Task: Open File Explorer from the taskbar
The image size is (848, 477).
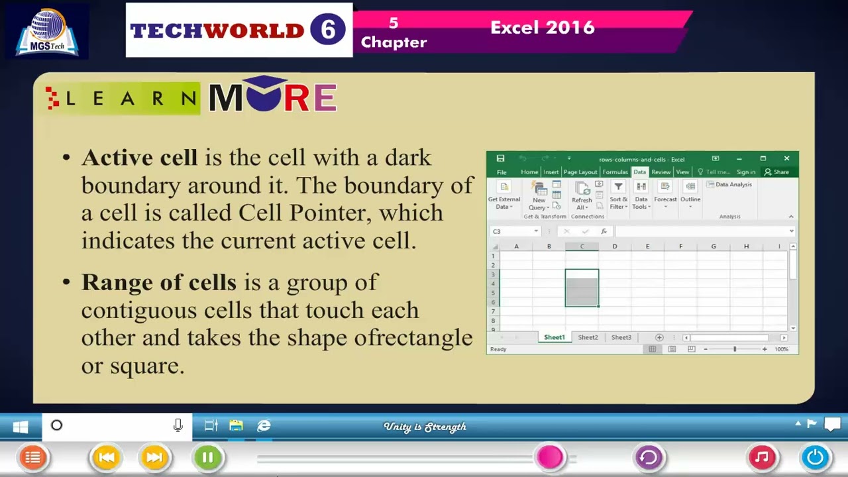Action: (236, 426)
